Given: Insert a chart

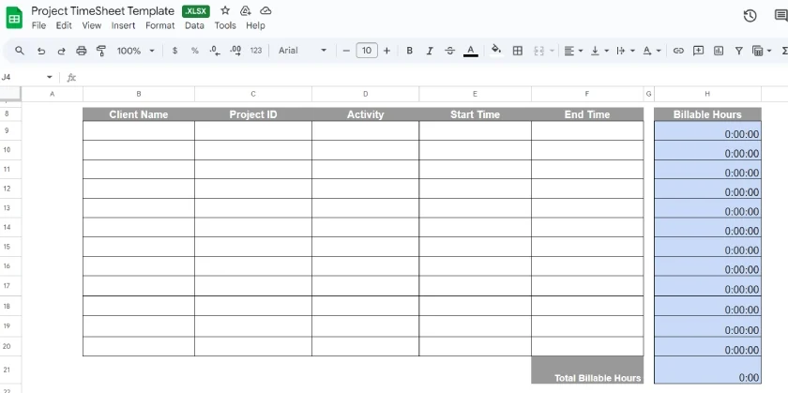Looking at the screenshot, I should pyautogui.click(x=719, y=51).
